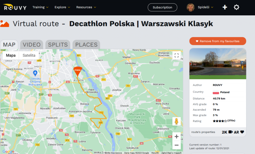The width and height of the screenshot is (255, 154).
Task: Click the 79 m ascended value
Action: tap(216, 110)
